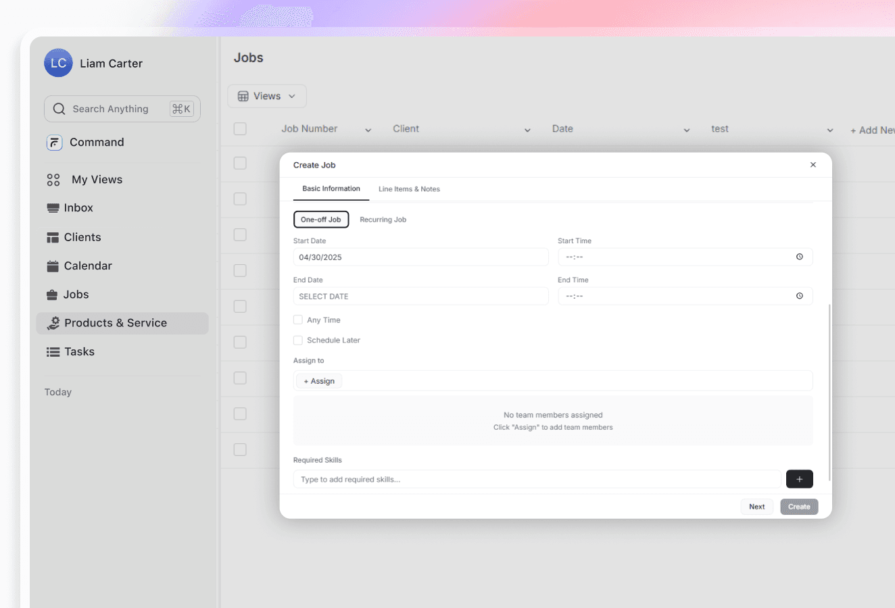Screen dimensions: 895x608
Task: Open Clients using its sidebar icon
Action: tap(51, 236)
